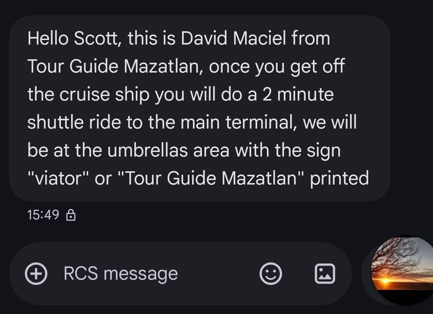This screenshot has width=433, height=314.
Task: Tap the name David Maciel in the message
Action: coord(233,39)
